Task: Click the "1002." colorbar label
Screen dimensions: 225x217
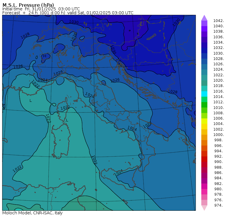Action: (218, 129)
